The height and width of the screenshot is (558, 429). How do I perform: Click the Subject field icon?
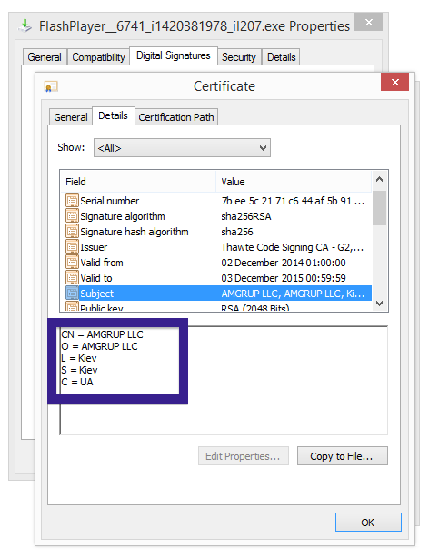point(72,294)
